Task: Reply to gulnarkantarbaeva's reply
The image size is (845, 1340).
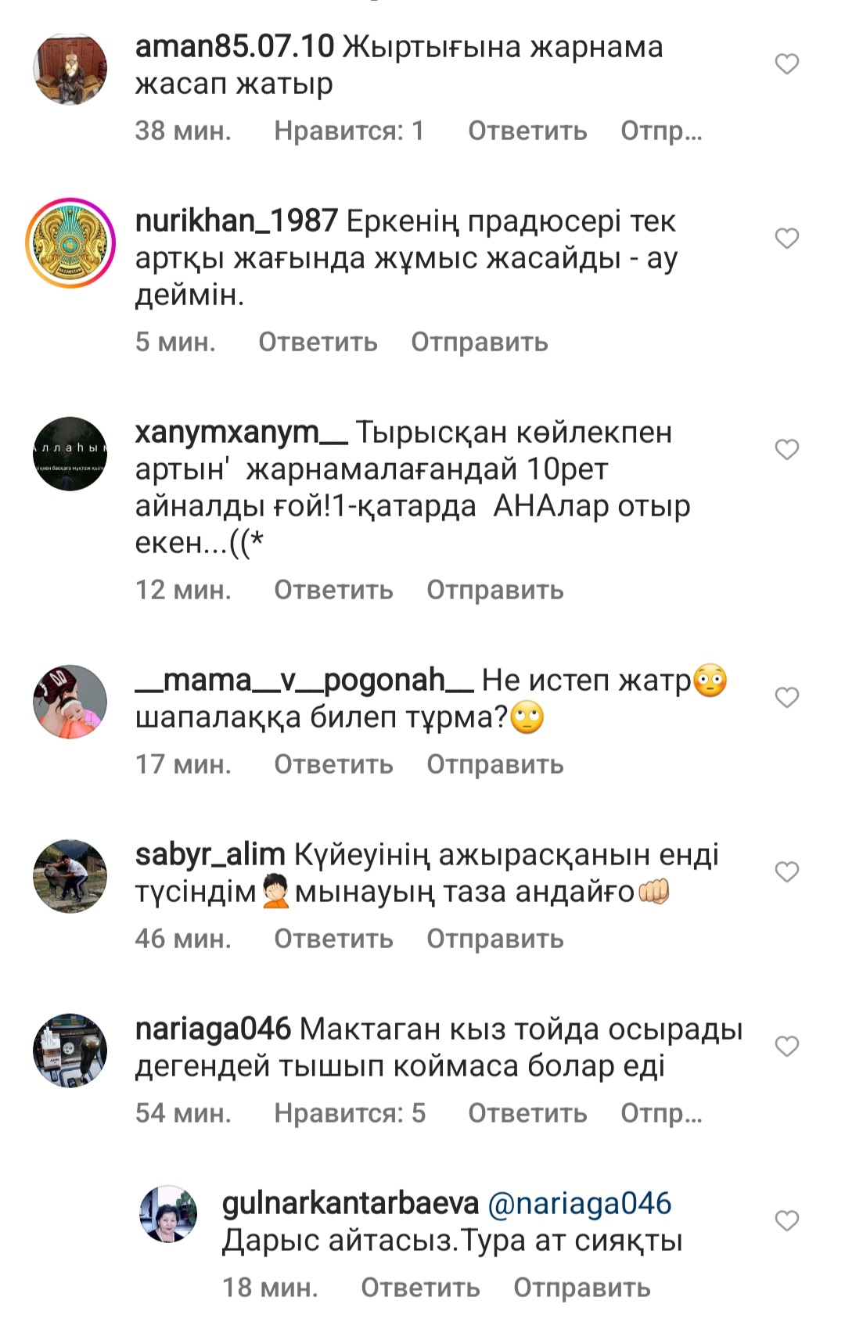Action: (x=420, y=1288)
